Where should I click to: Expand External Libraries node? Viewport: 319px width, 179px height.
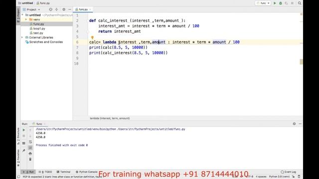click(22, 37)
